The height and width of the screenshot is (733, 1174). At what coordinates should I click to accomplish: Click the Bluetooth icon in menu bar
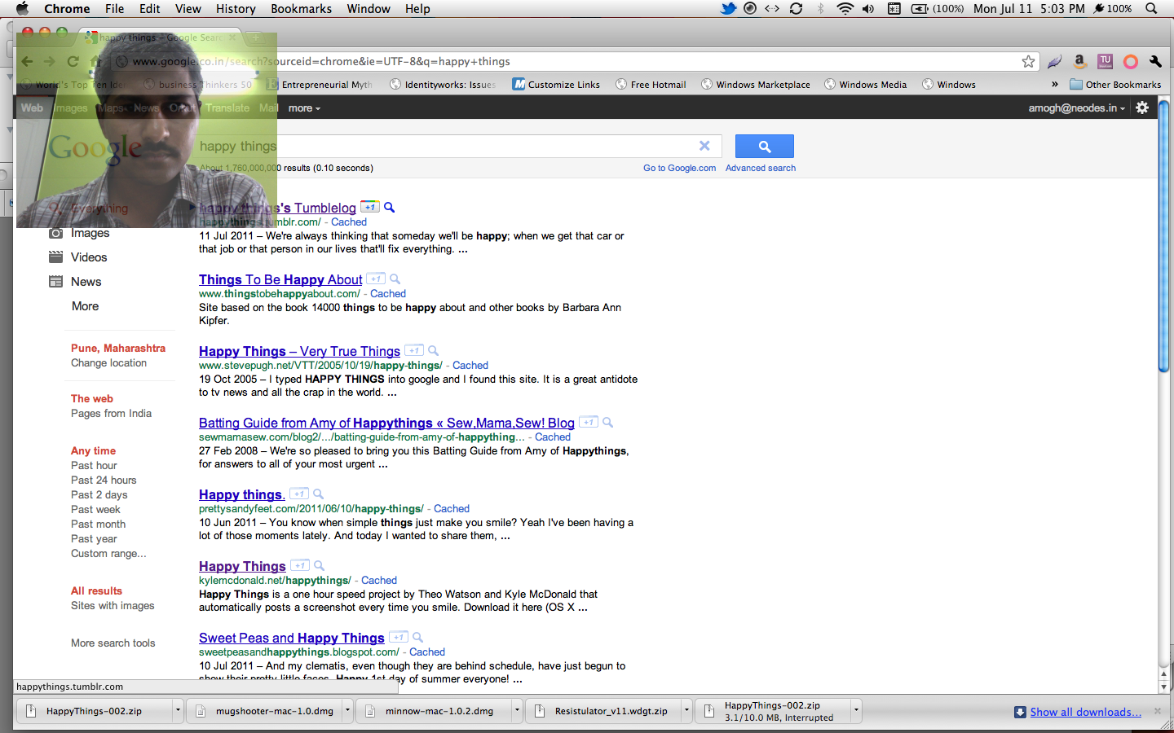[821, 9]
